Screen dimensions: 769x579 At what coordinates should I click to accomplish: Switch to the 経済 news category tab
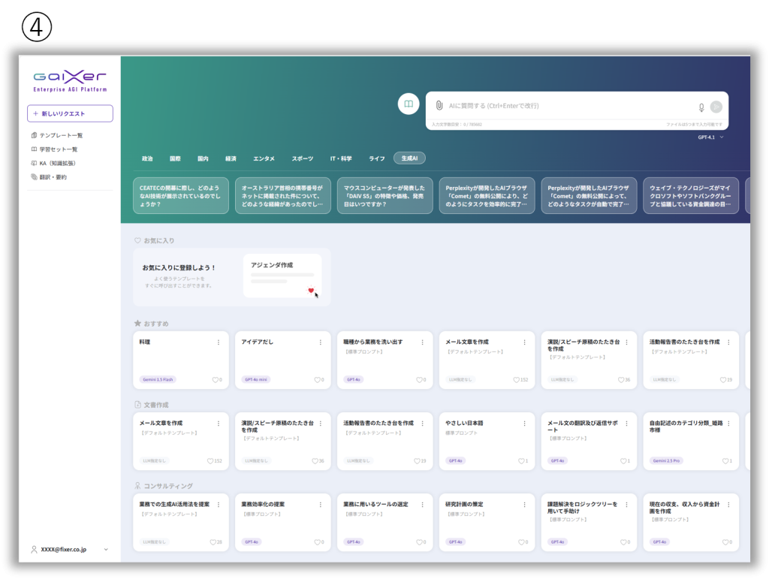pyautogui.click(x=231, y=158)
